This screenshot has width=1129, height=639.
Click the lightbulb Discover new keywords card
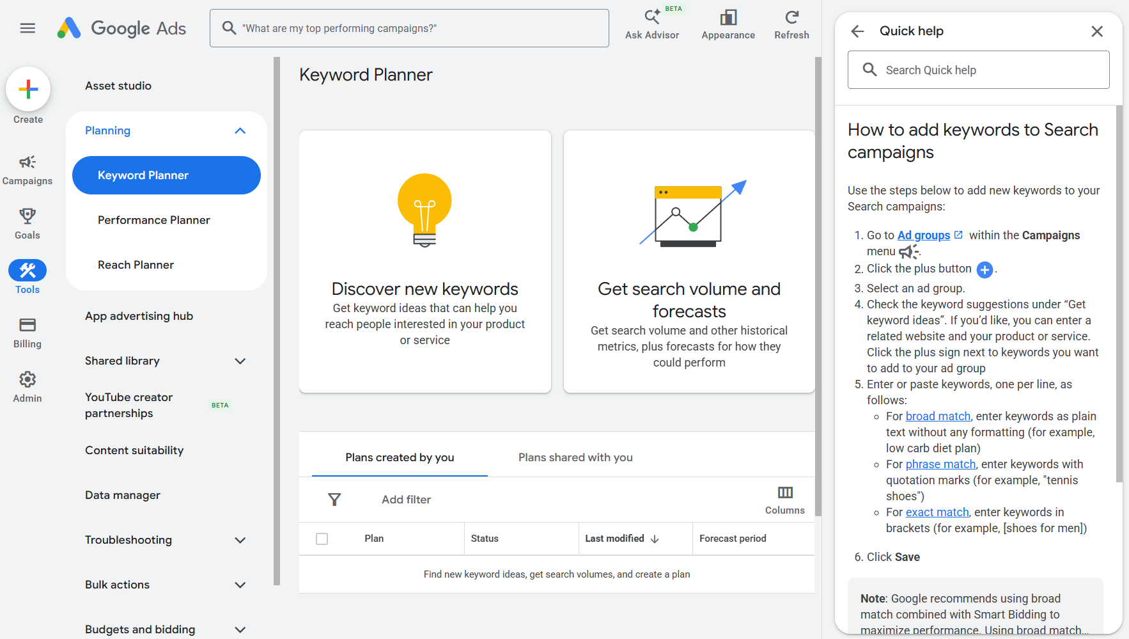coord(425,262)
